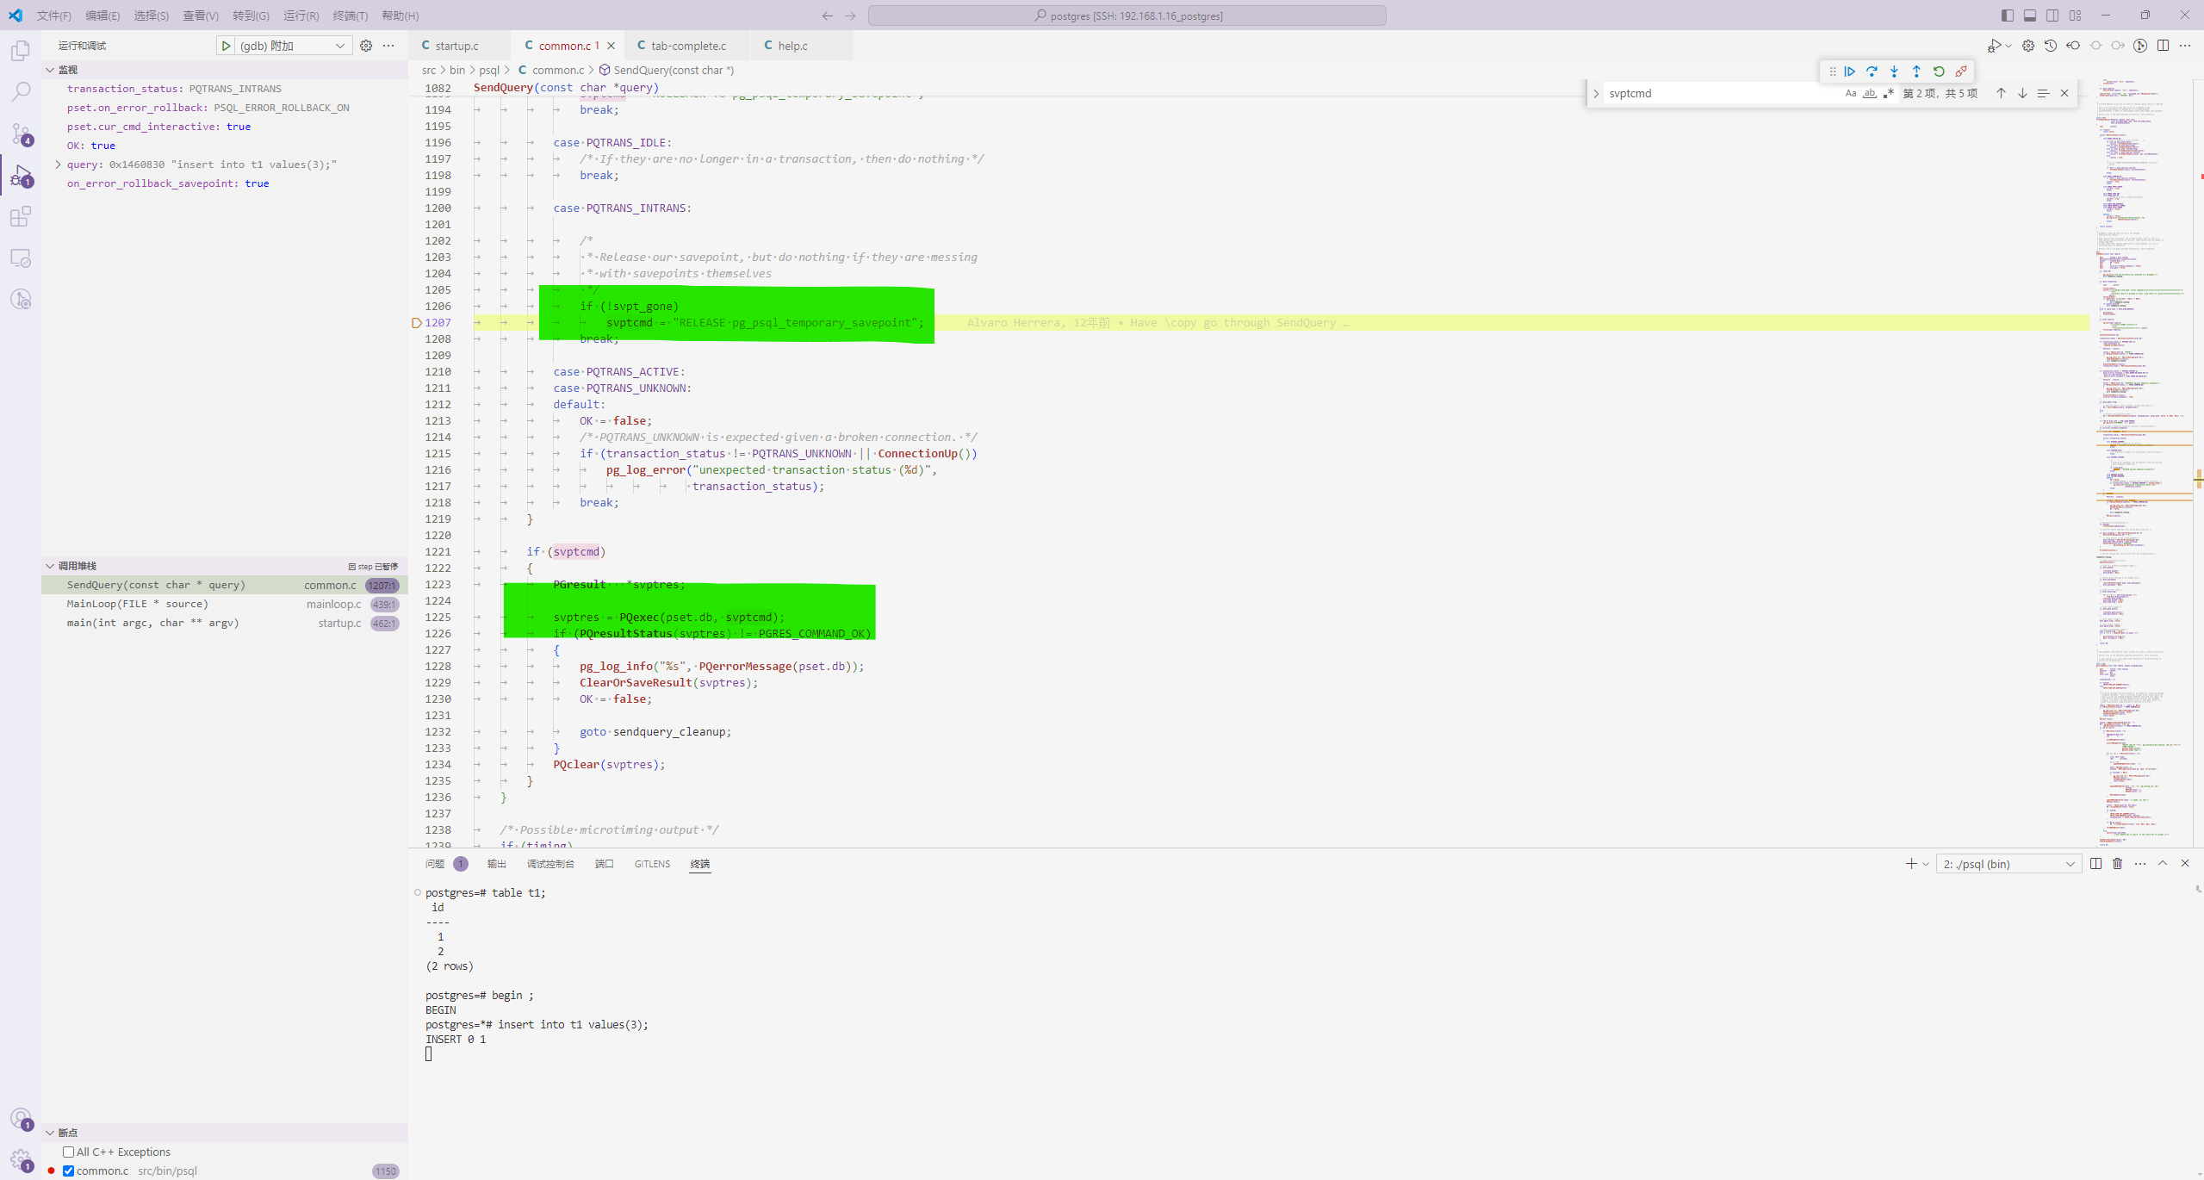Click Continue in the debug toolbar
2204x1180 pixels.
click(x=1849, y=71)
